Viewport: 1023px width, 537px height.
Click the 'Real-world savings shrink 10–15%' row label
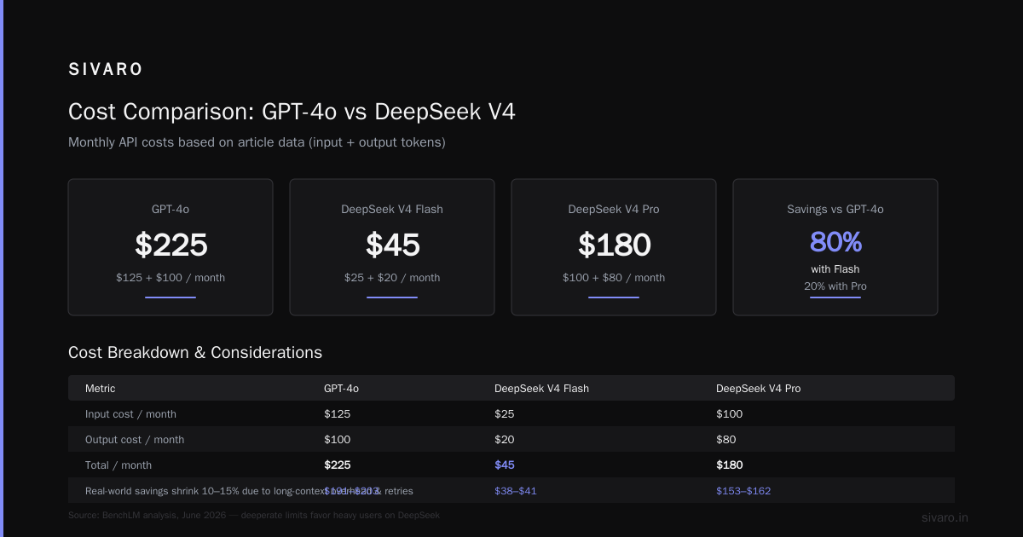tap(249, 490)
